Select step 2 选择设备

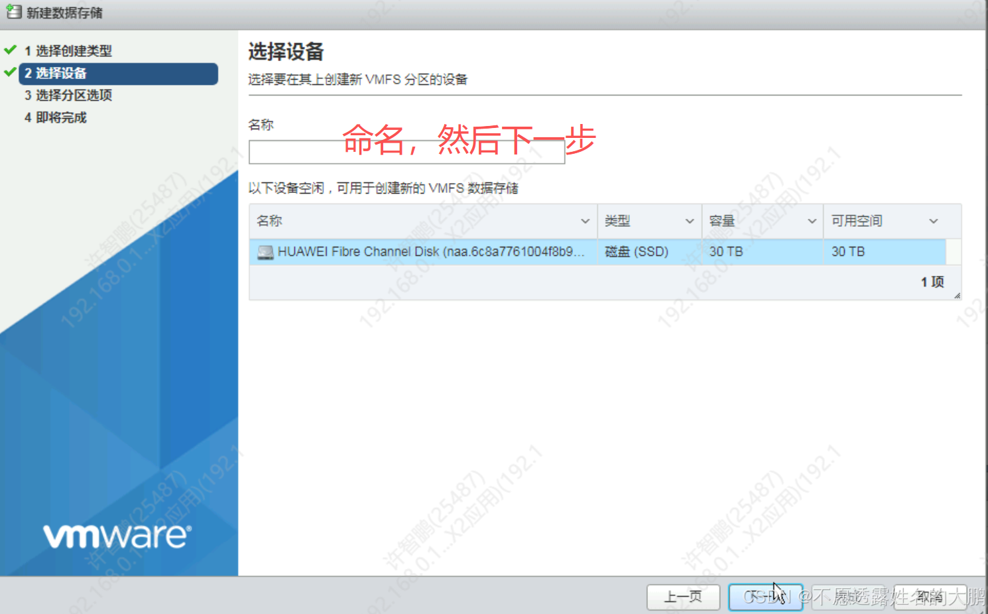click(x=118, y=74)
